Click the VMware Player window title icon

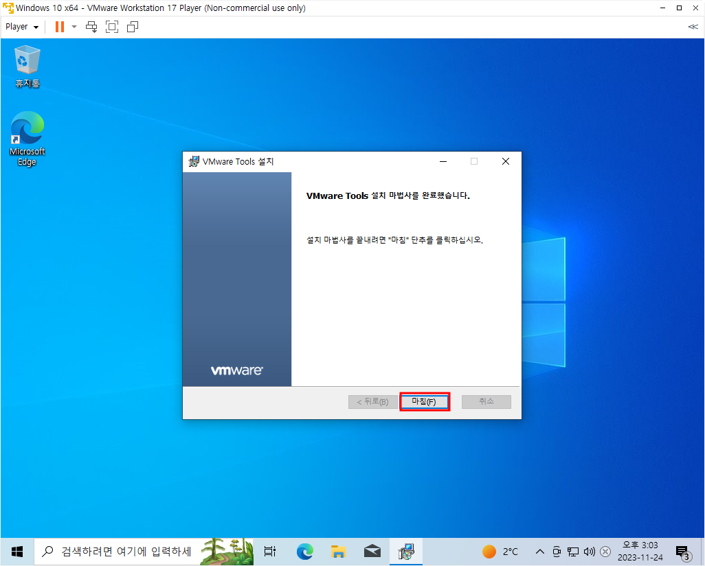click(x=8, y=8)
